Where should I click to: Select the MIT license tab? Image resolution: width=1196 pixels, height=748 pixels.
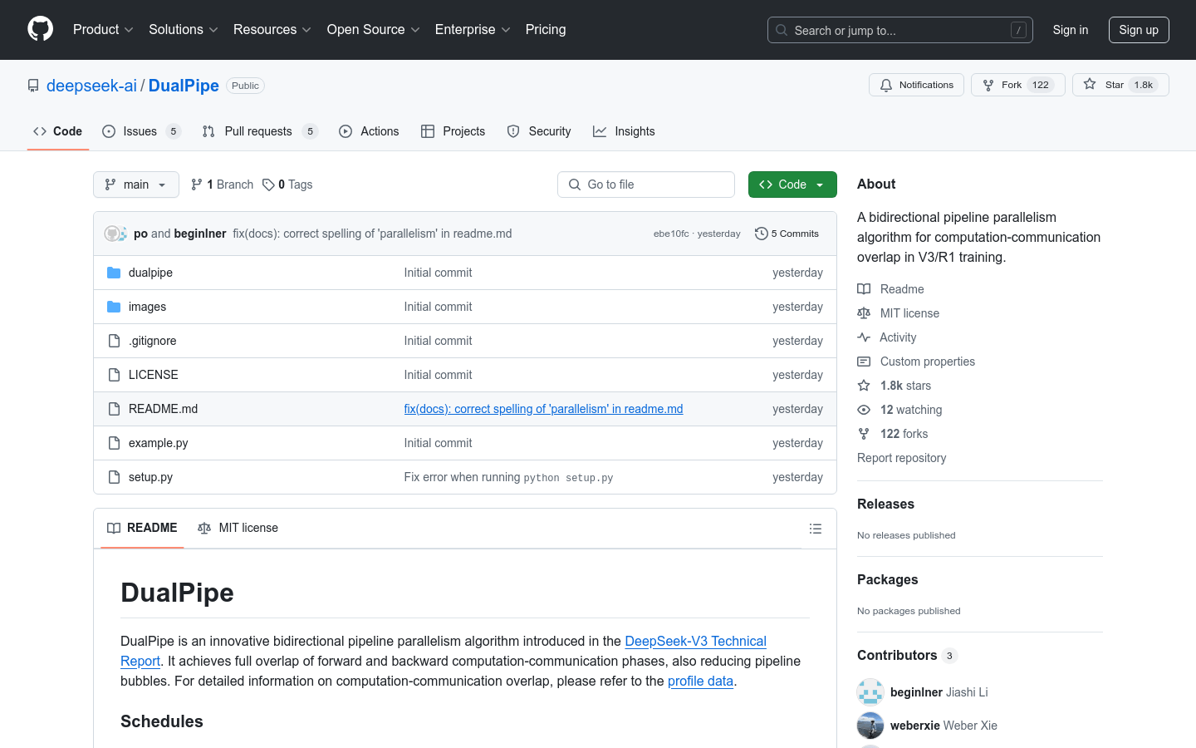238,528
